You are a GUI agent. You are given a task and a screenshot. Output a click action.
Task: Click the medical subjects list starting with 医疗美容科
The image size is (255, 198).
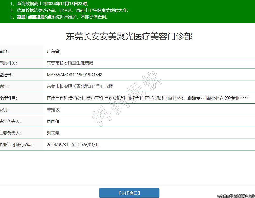pos(148,98)
